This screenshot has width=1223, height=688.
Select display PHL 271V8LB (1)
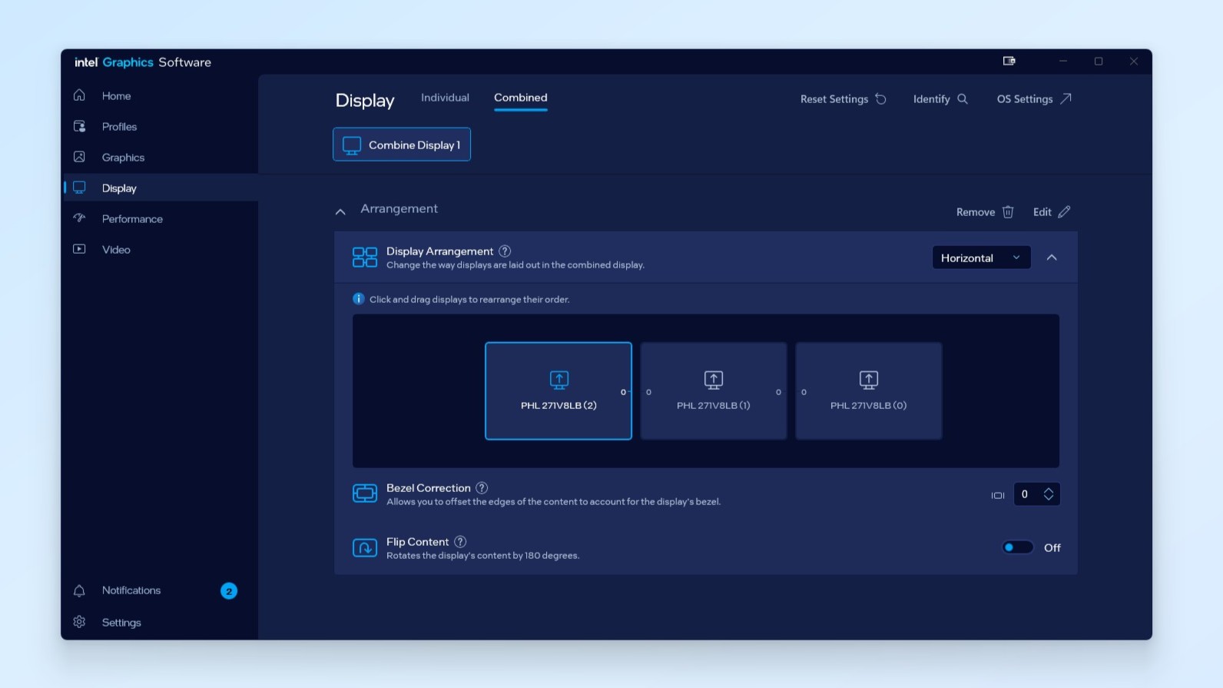[x=714, y=391]
